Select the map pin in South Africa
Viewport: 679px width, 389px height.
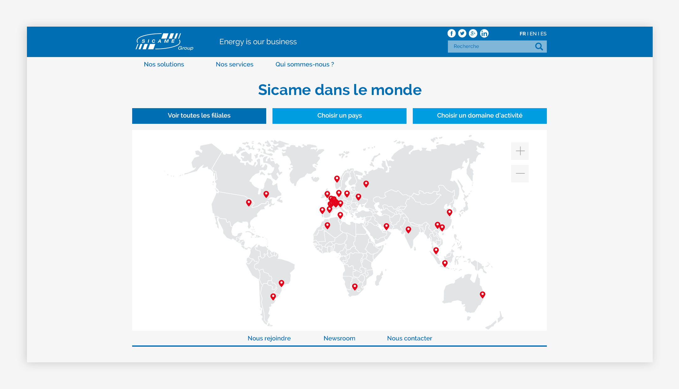point(355,287)
